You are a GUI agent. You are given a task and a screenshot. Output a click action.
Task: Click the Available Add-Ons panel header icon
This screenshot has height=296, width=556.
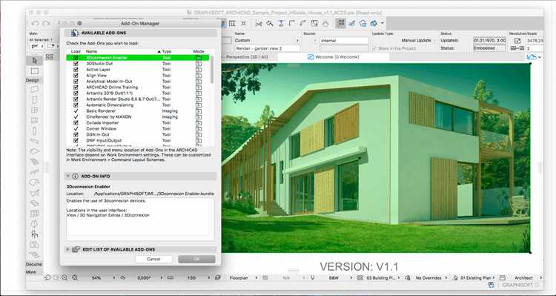[x=75, y=33]
